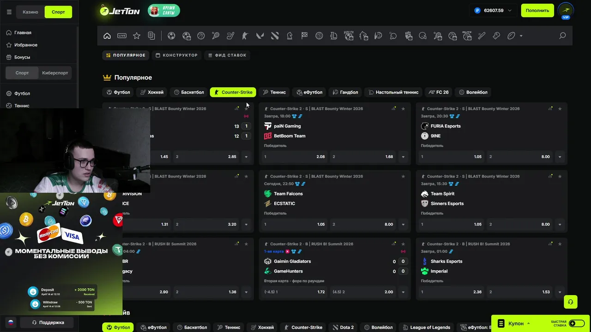Select Dota 2 in the live filters
The height and width of the screenshot is (332, 591).
tap(342, 327)
